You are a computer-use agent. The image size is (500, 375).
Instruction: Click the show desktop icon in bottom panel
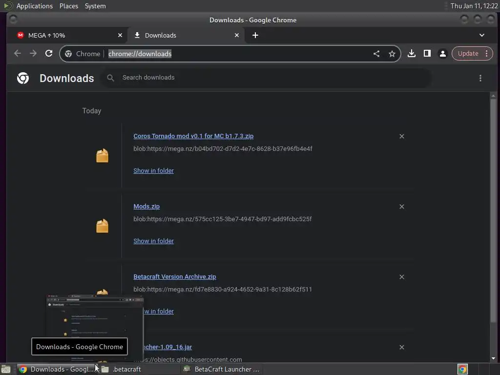coord(6,369)
